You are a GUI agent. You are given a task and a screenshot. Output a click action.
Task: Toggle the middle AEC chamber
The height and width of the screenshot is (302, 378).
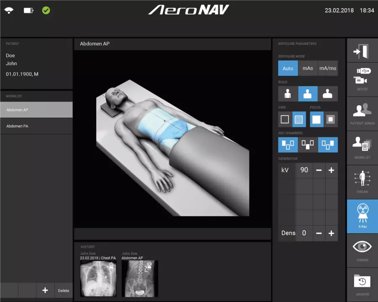pos(308,144)
